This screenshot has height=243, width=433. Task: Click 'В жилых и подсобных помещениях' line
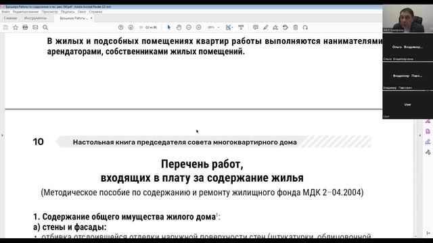click(214, 41)
